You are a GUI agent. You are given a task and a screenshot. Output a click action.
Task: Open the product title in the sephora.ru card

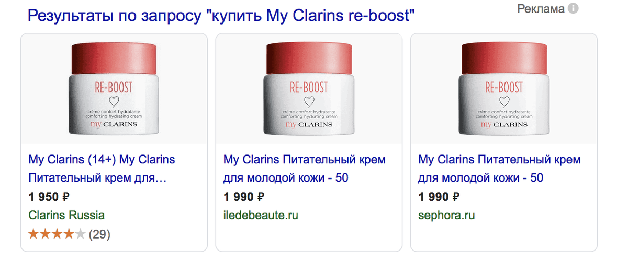pyautogui.click(x=500, y=169)
